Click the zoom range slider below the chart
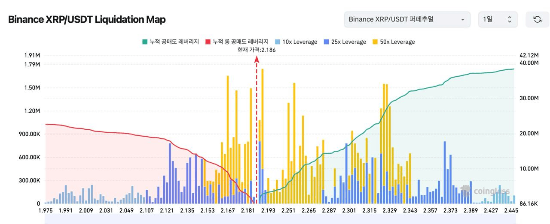The image size is (550, 224). tap(280, 219)
